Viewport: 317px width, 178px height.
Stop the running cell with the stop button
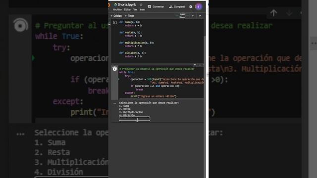(x=114, y=69)
